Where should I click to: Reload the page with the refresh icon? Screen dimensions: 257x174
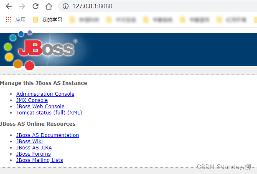click(36, 6)
